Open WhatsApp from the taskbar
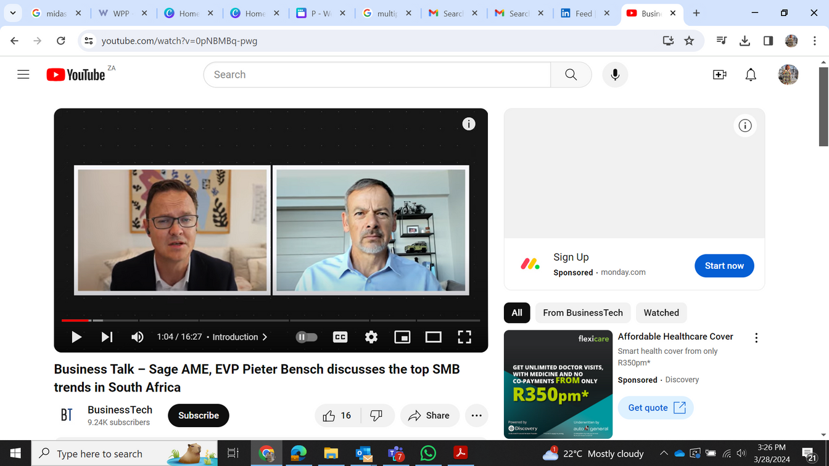This screenshot has width=829, height=466. [427, 454]
